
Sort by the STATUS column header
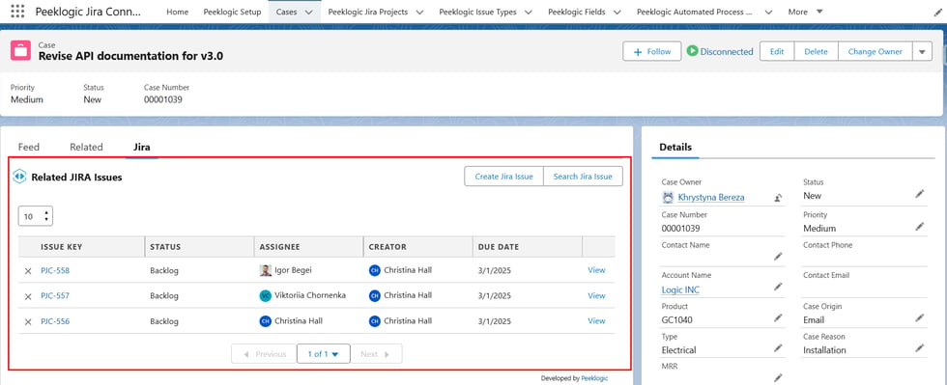click(x=165, y=247)
